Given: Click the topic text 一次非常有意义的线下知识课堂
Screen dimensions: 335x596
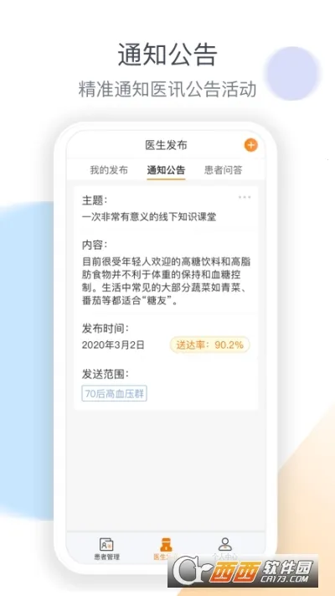Looking at the screenshot, I should 149,217.
